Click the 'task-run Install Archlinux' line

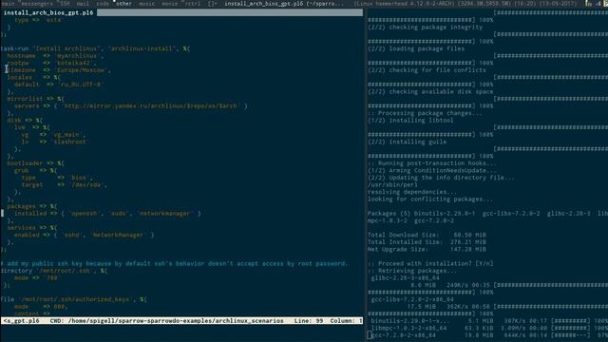click(95, 48)
